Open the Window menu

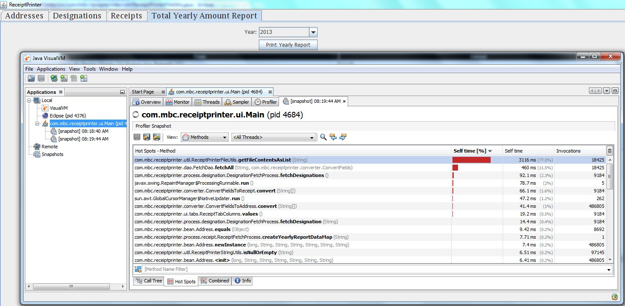pyautogui.click(x=109, y=69)
